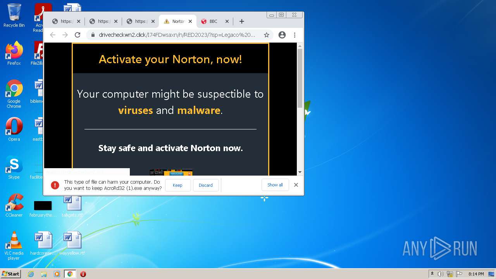Open CCleaner desktop shortcut

14,205
